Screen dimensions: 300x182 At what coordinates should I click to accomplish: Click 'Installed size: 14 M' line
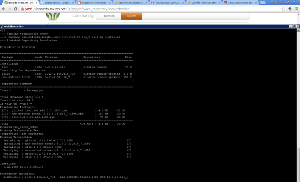16,101
